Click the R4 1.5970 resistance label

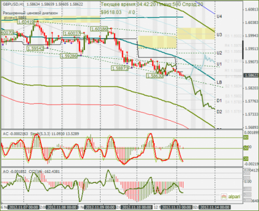click(x=233, y=46)
